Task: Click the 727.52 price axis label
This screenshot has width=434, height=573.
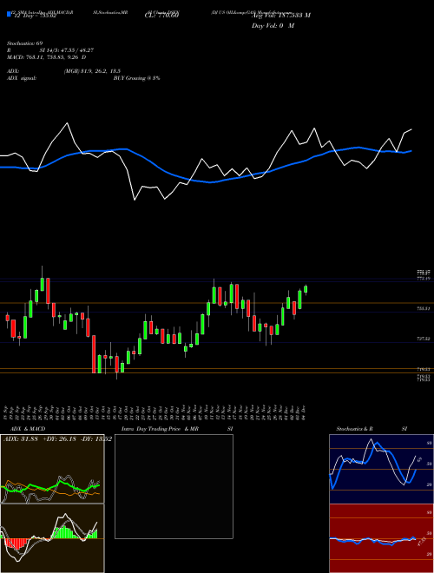Action: 424,339
